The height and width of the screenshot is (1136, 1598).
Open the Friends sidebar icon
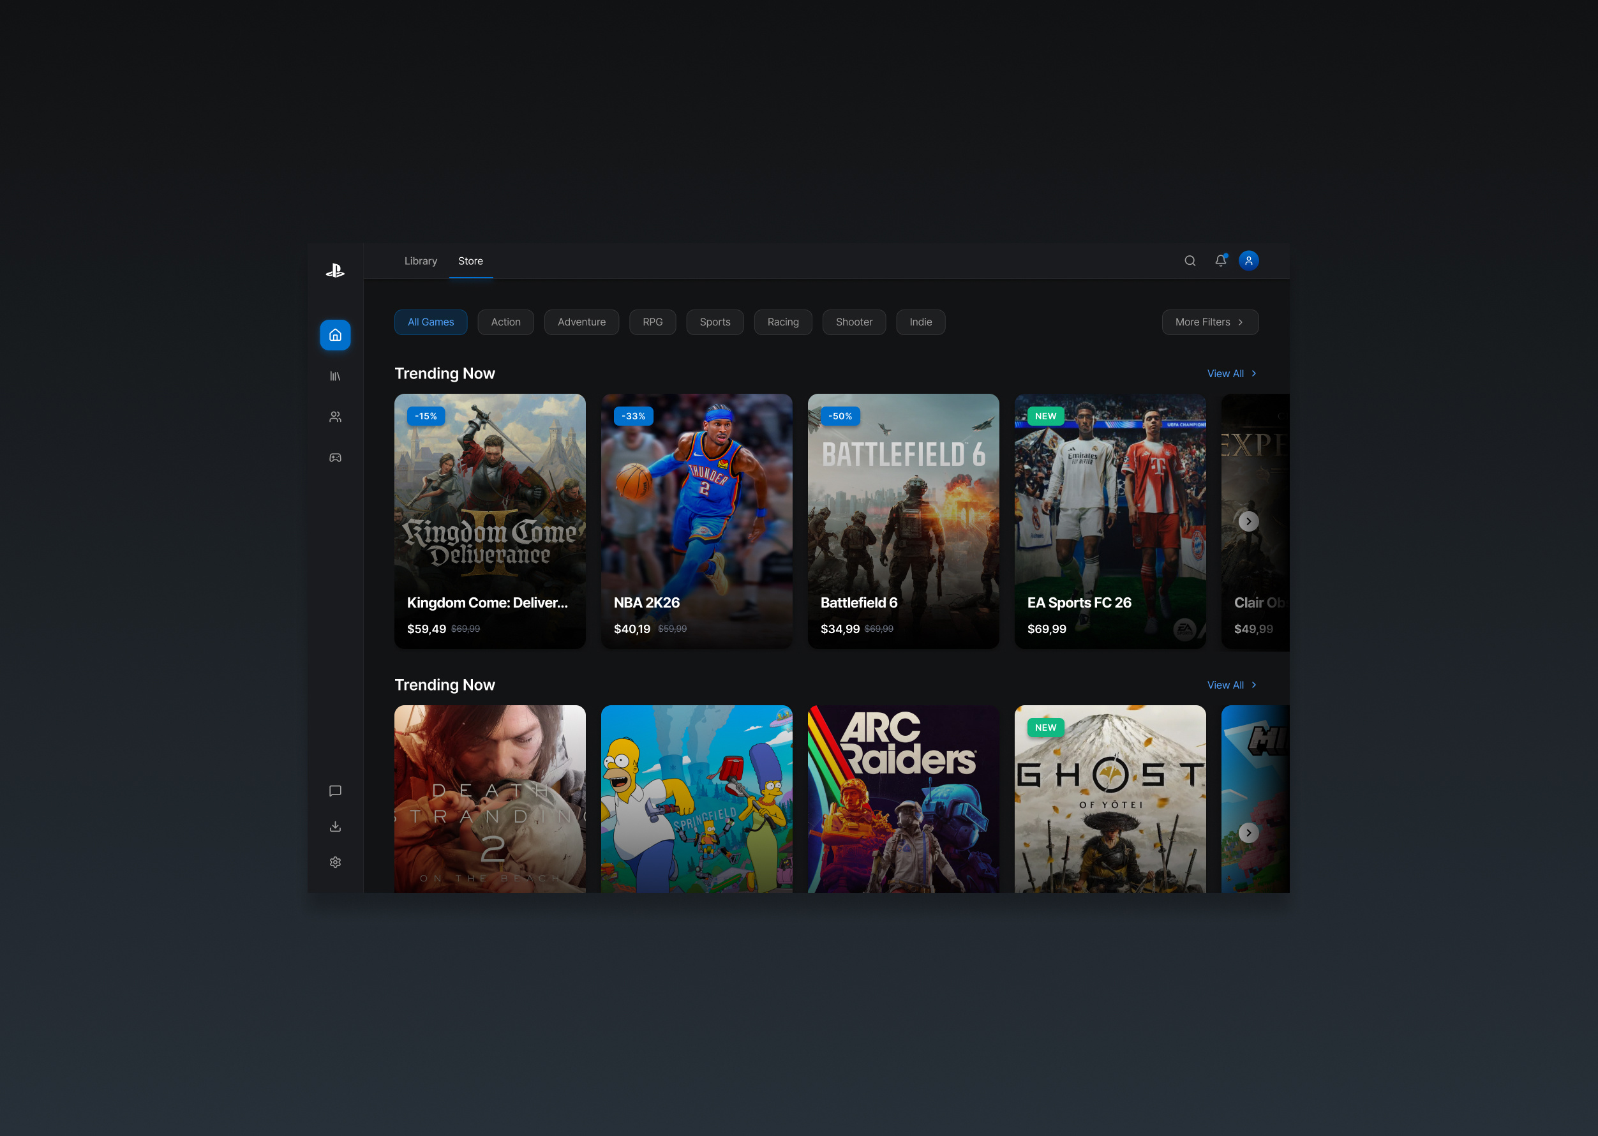[335, 417]
